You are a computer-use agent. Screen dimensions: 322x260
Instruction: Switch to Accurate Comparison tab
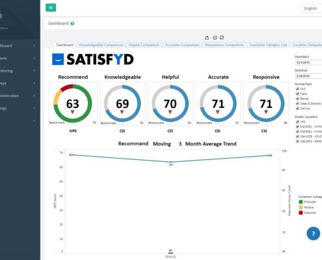click(182, 45)
